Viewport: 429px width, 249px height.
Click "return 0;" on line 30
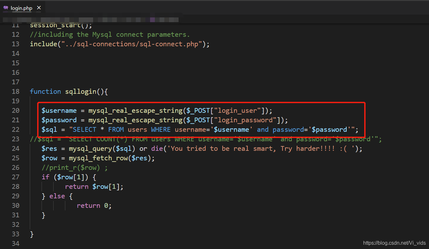coord(94,206)
